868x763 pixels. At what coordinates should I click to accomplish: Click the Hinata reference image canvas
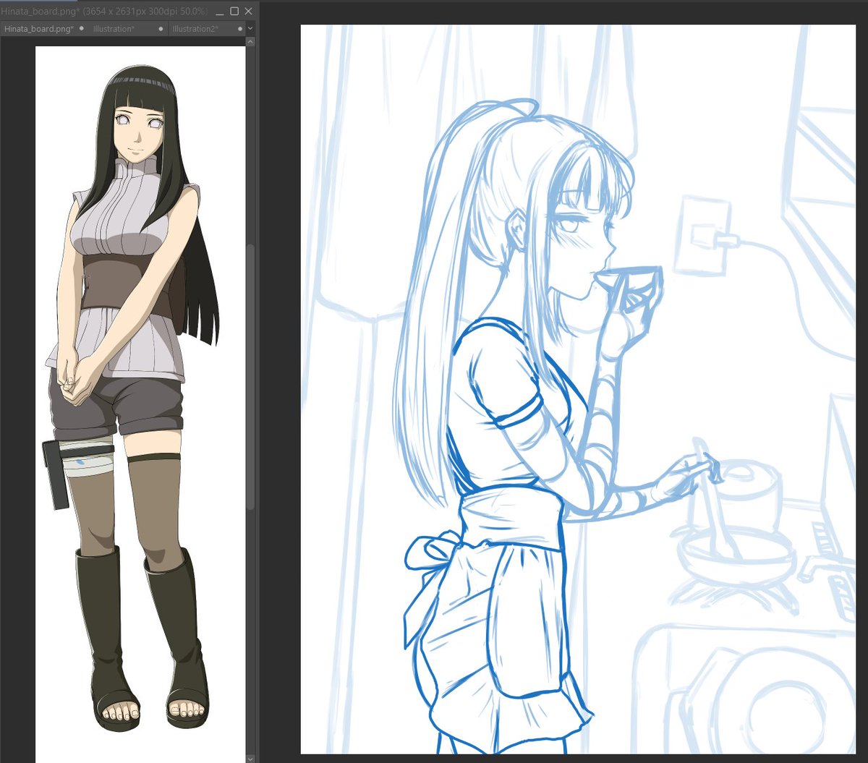[140, 405]
